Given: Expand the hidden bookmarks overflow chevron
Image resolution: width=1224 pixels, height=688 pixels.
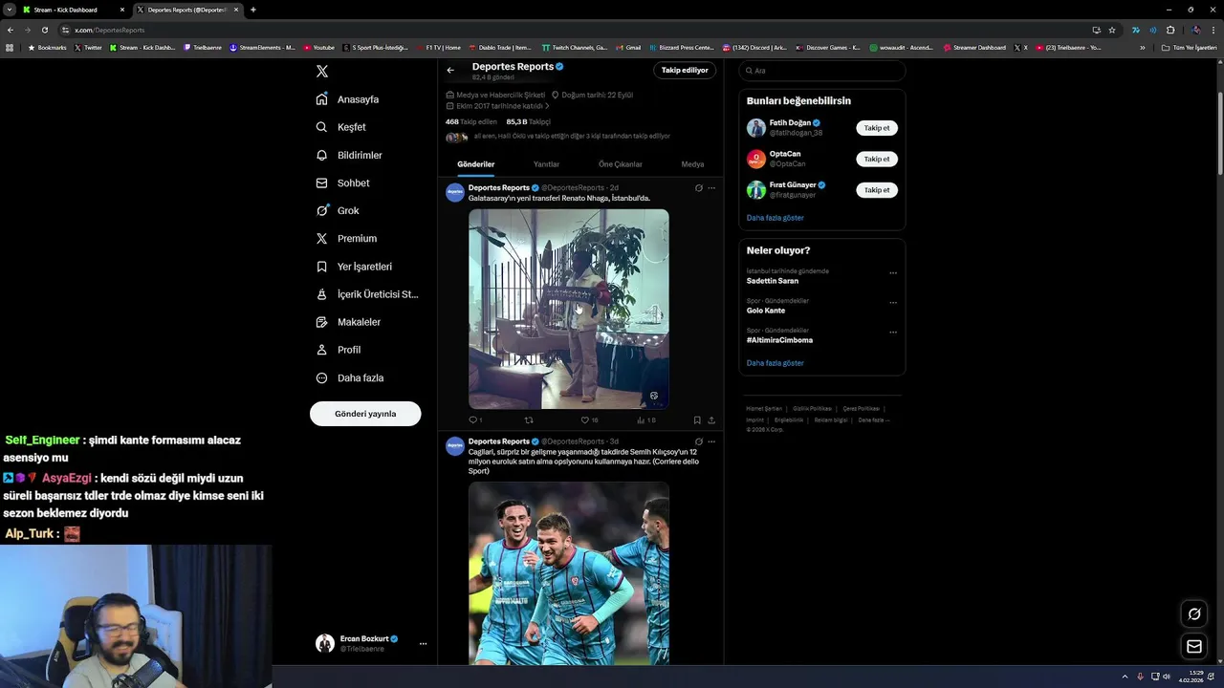Looking at the screenshot, I should click(x=1142, y=48).
